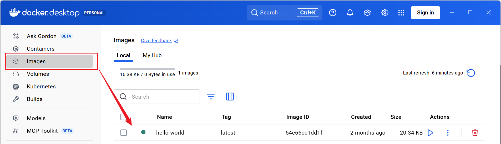The width and height of the screenshot is (501, 144).
Task: Run the hello-world image
Action: 430,133
